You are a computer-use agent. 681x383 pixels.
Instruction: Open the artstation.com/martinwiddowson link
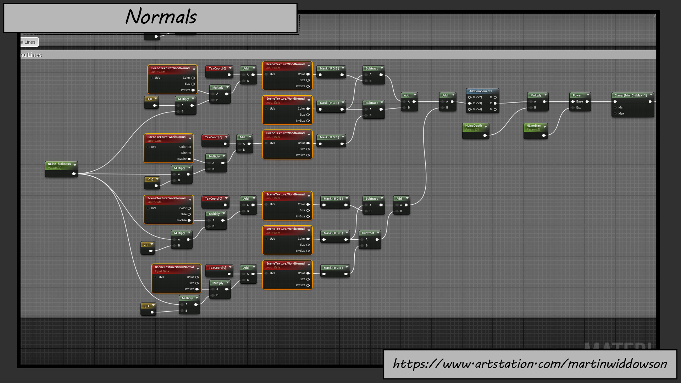(530, 364)
